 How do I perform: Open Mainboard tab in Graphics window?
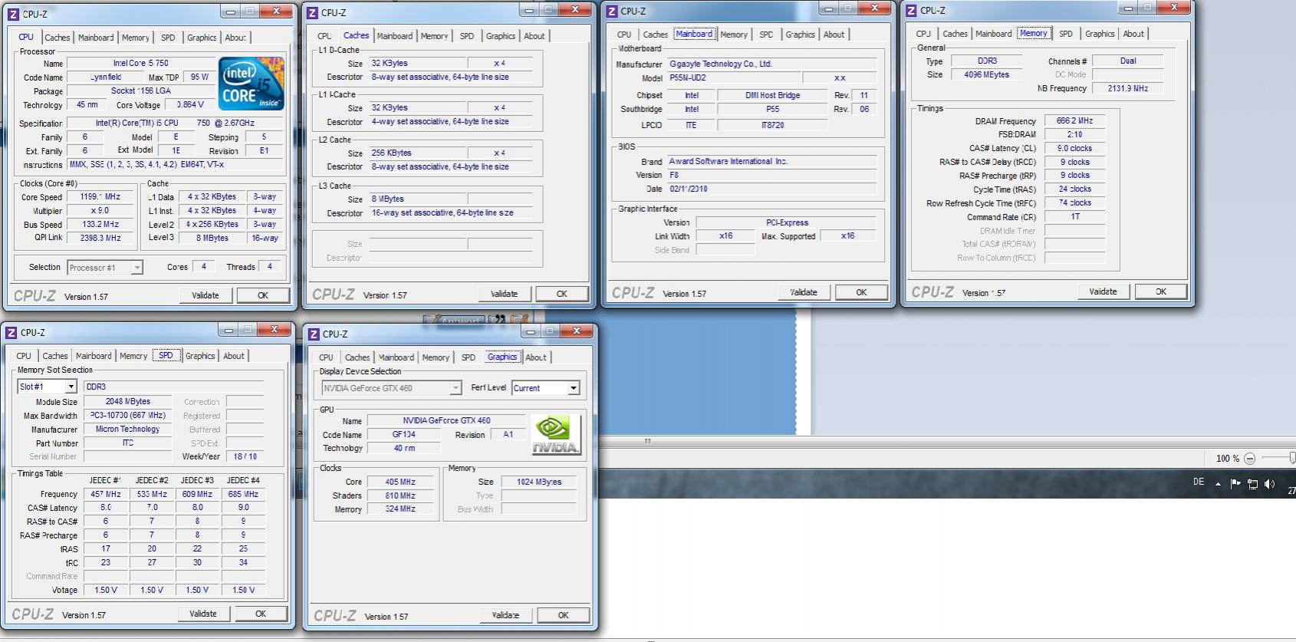pos(396,357)
